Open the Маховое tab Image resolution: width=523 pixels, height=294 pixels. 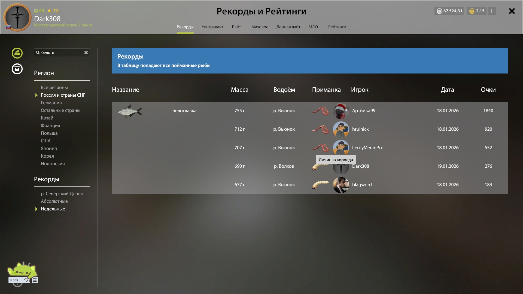[x=260, y=27]
